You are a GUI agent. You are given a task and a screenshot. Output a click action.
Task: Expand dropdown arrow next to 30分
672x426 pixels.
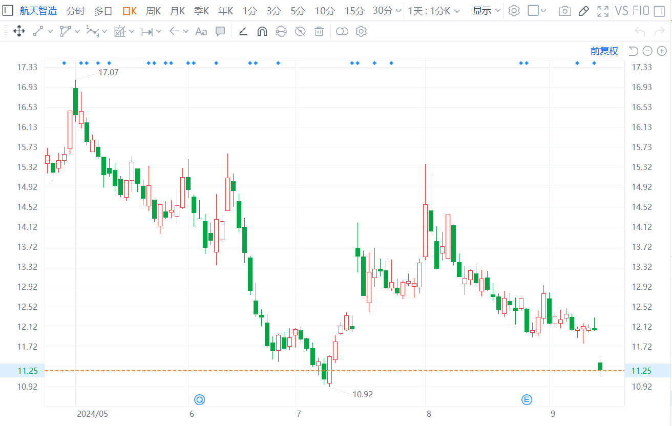point(399,11)
